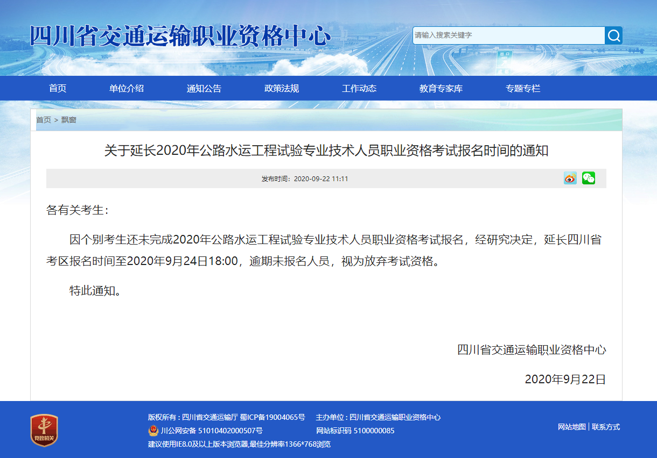
Task: Click the red 党政机关 badge icon
Action: 44,430
